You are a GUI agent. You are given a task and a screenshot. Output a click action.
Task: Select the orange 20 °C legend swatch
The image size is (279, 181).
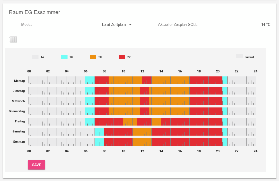(x=93, y=57)
